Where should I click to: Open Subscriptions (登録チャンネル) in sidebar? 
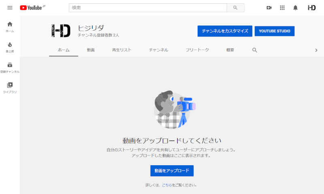10,68
